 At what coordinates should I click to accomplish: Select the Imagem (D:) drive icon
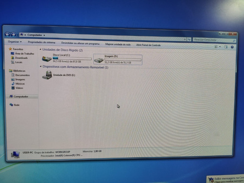click(99, 60)
